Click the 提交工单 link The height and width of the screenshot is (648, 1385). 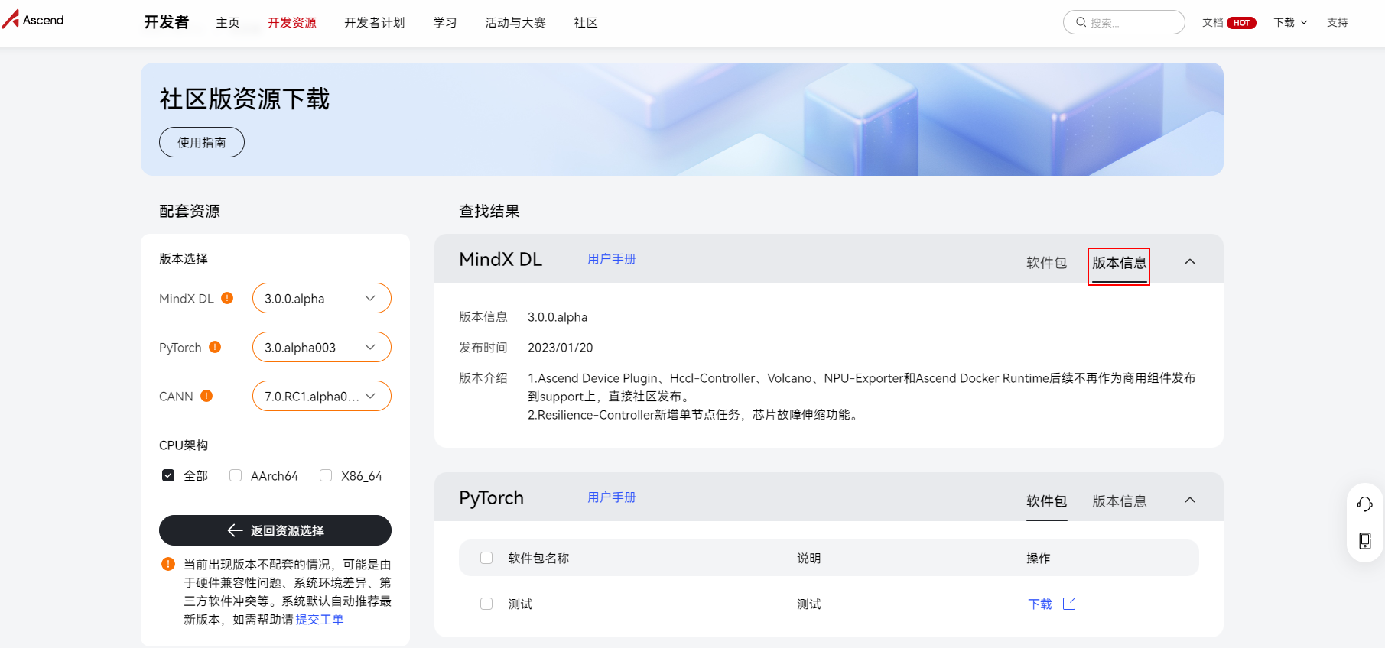click(320, 619)
